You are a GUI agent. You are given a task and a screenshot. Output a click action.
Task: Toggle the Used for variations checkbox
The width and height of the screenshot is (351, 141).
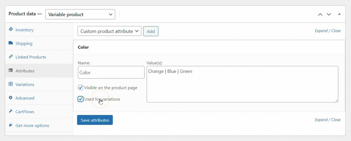tap(81, 99)
